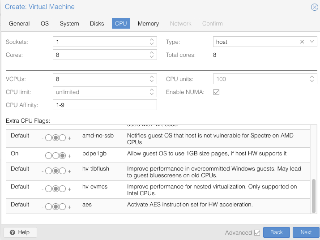Set aes flag to Off
The height and width of the screenshot is (240, 320).
49,207
